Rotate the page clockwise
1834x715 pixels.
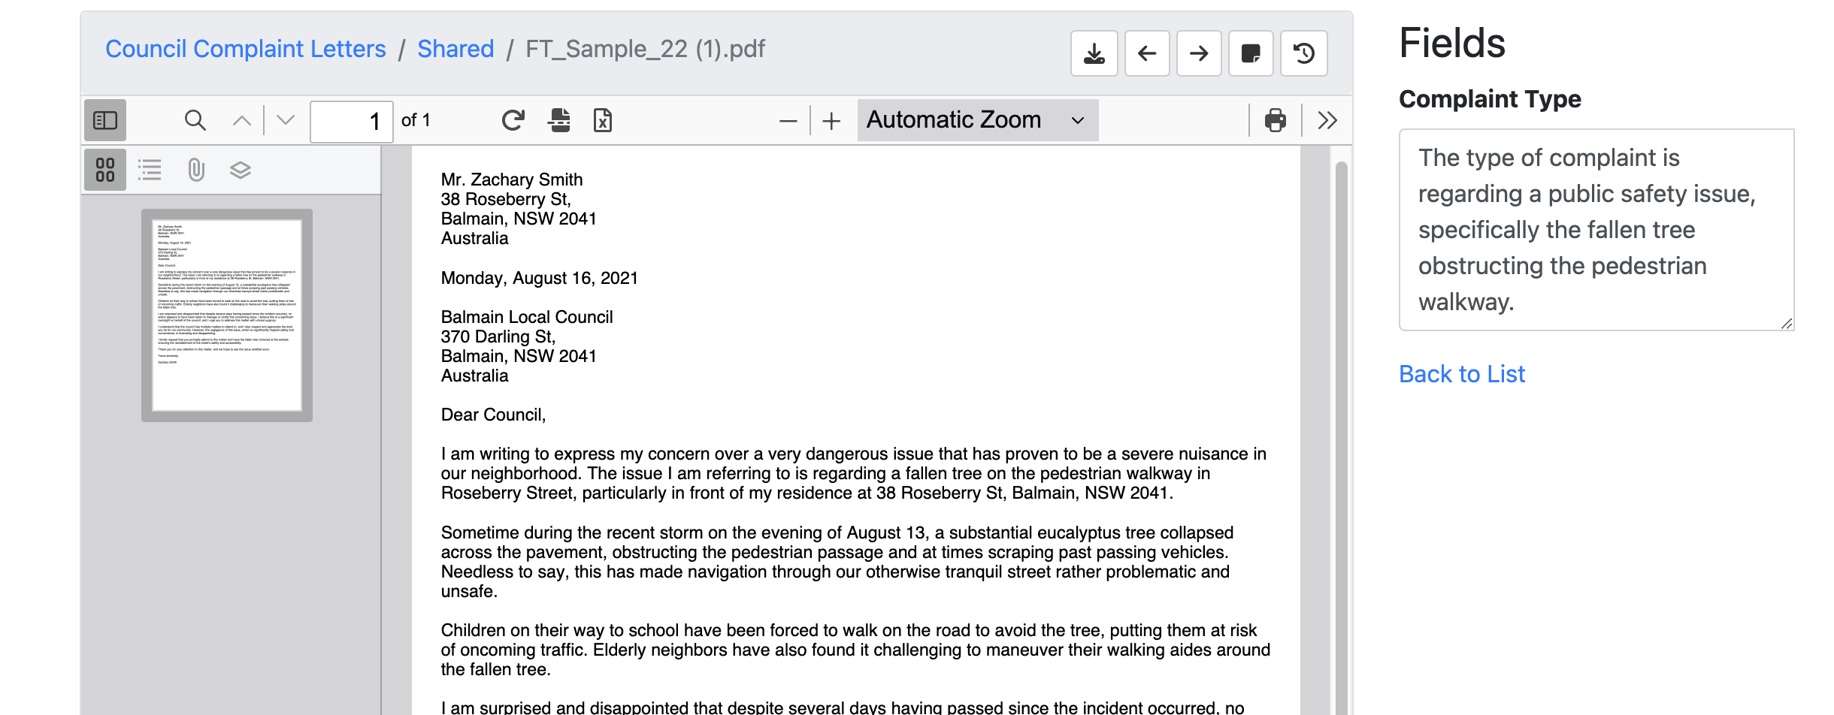pyautogui.click(x=513, y=119)
